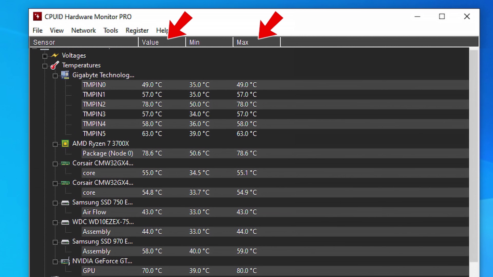
Task: Click TMPIN4 min value 36.0 °C
Action: pos(199,124)
